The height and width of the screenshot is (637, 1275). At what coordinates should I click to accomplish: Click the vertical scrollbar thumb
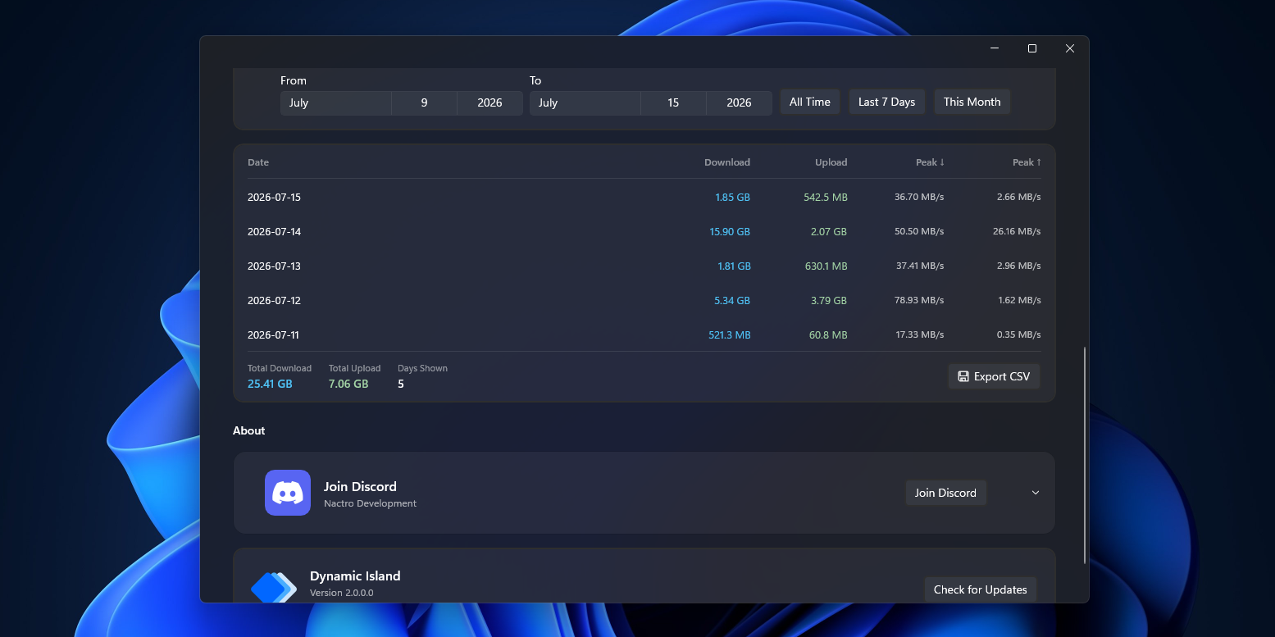[1085, 455]
